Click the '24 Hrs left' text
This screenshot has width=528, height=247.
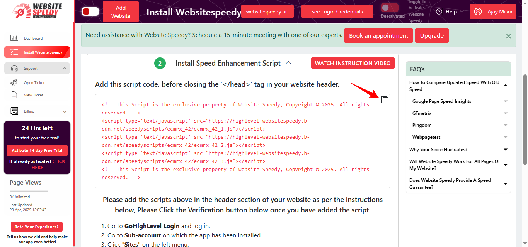point(37,128)
